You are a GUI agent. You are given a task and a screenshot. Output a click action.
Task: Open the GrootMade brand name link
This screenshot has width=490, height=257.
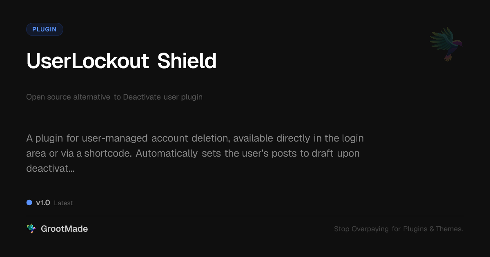tap(64, 229)
